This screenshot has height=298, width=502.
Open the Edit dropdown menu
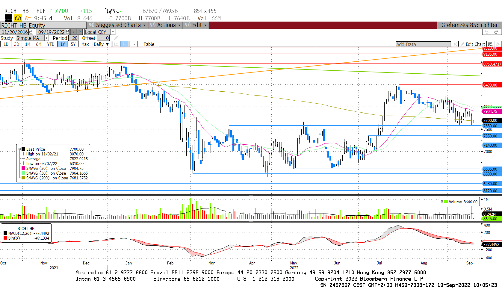pos(196,25)
